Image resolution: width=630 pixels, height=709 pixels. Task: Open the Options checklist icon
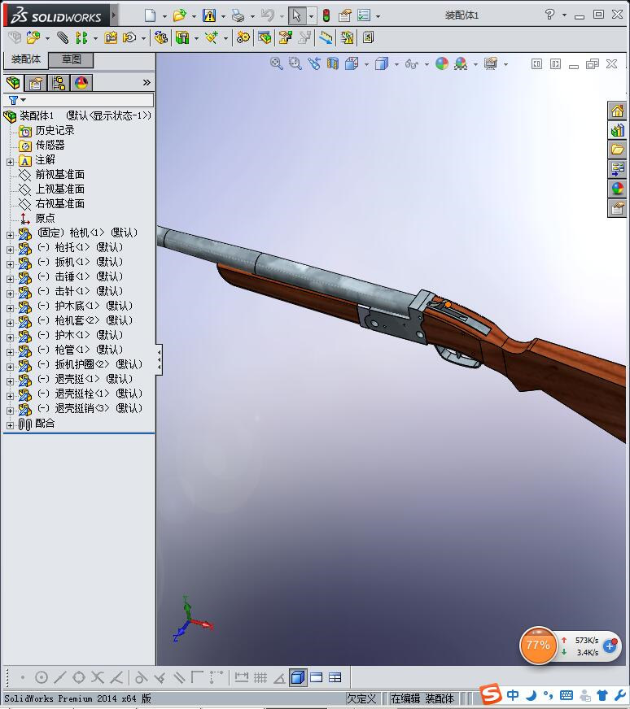click(x=364, y=15)
